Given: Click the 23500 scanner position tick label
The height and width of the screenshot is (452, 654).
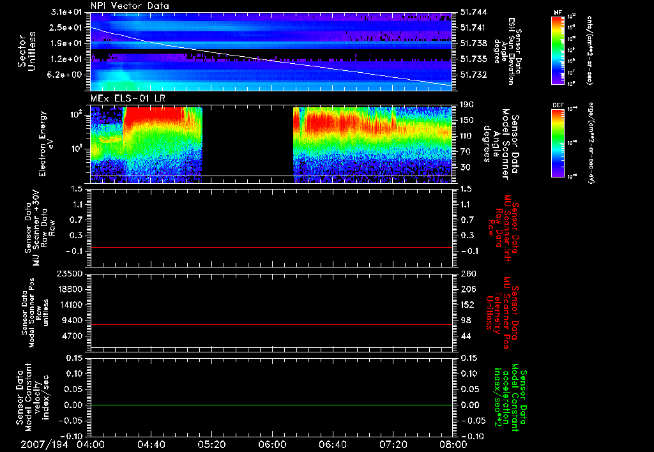Looking at the screenshot, I should (69, 274).
